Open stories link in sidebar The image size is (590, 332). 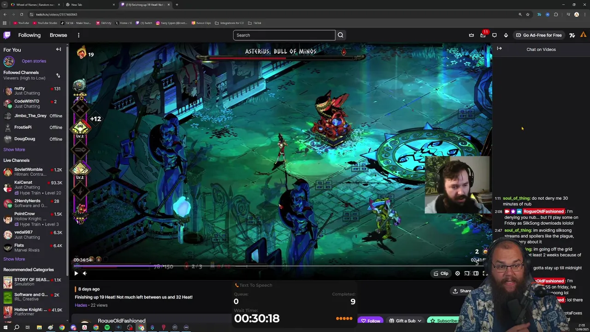point(34,61)
